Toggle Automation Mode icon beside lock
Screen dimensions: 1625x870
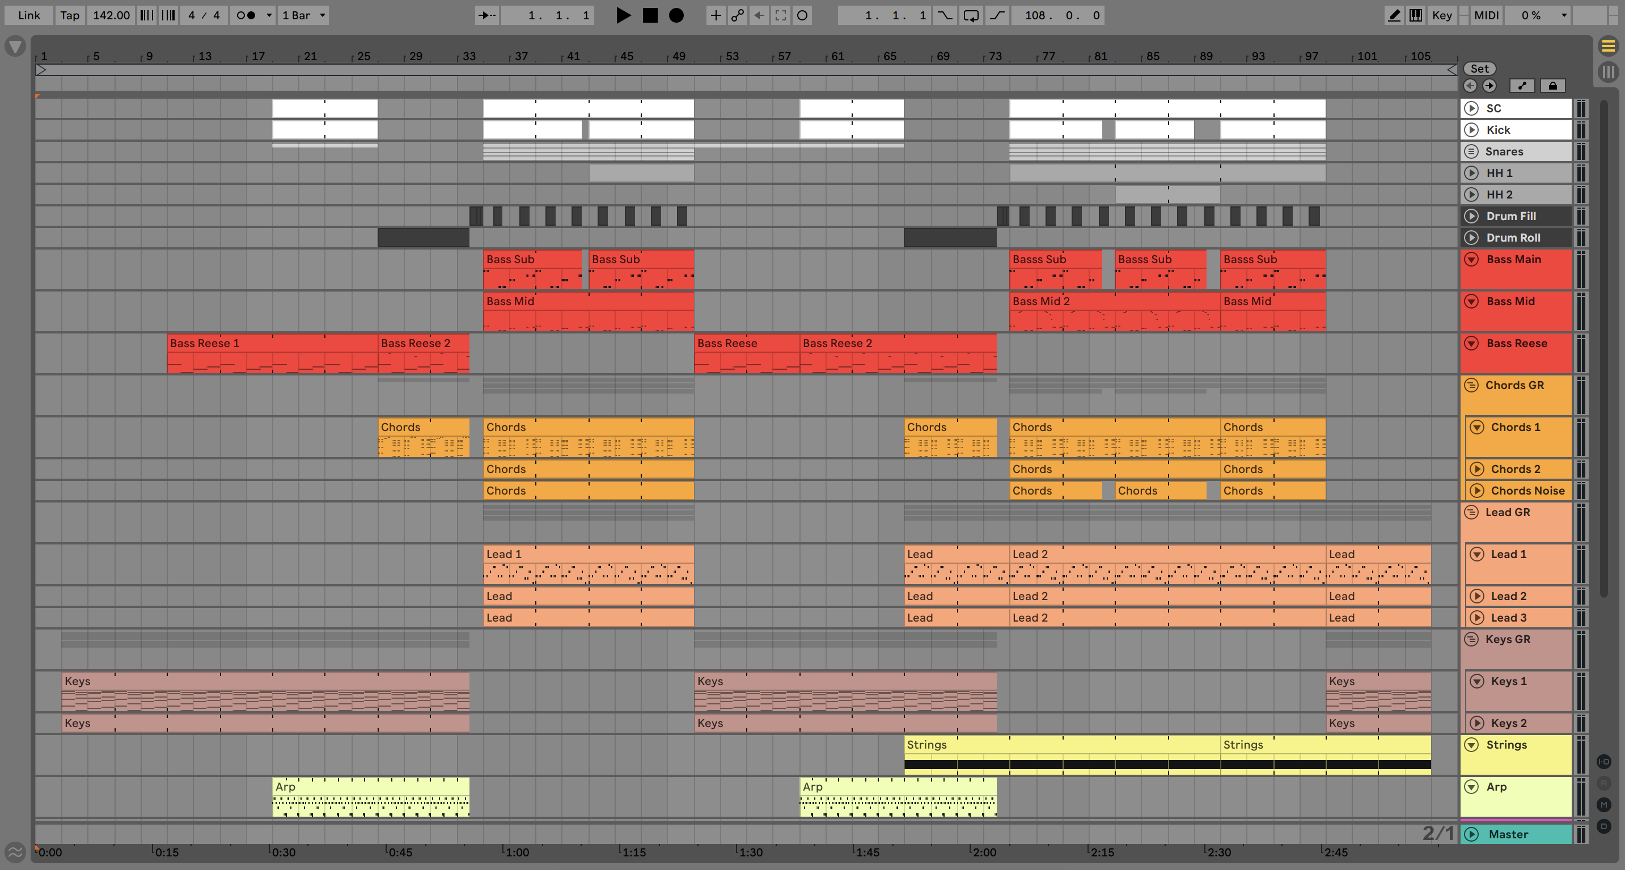click(x=1522, y=86)
